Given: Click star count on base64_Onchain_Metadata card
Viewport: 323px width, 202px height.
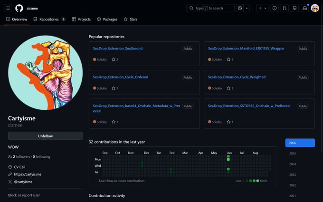Looking at the screenshot, I should pos(115,122).
